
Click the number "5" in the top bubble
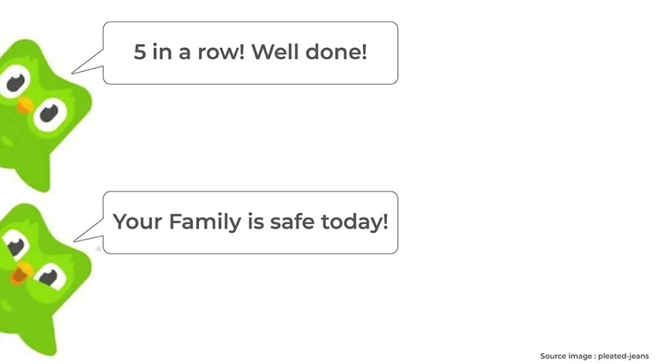(x=140, y=52)
